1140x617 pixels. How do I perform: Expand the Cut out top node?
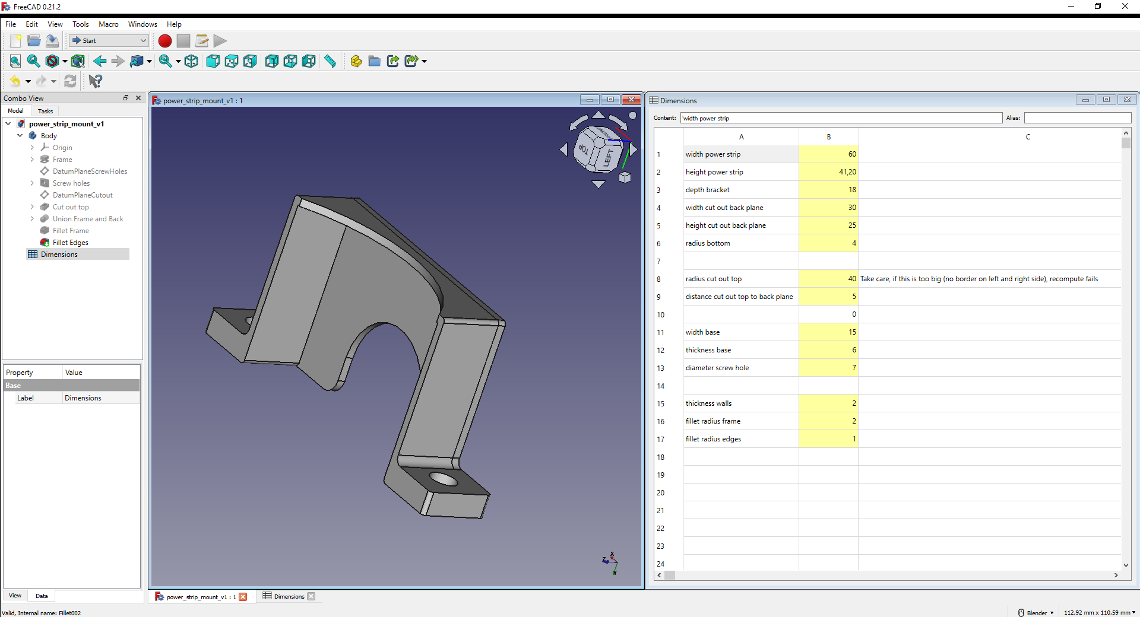click(x=32, y=207)
